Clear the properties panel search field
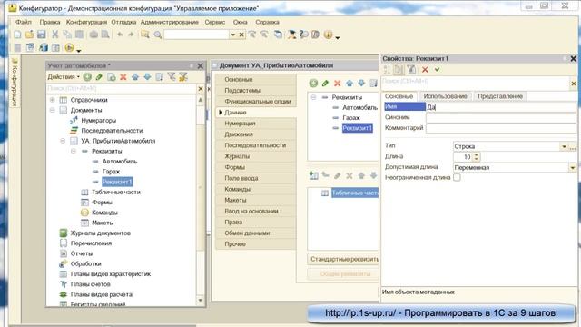 click(574, 84)
